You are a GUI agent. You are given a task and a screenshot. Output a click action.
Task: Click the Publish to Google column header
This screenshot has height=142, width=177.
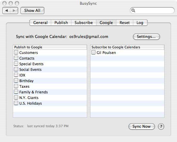50,47
